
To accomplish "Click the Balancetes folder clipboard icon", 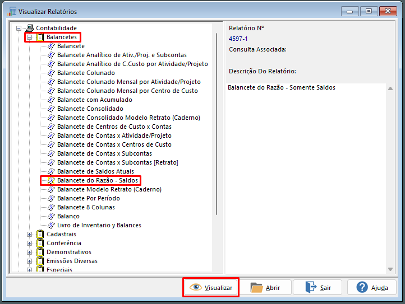I will [40, 37].
